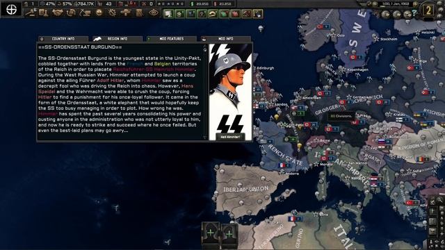The image size is (445, 250).
Task: Click the third green-framed alert icon
Action: (191, 14)
